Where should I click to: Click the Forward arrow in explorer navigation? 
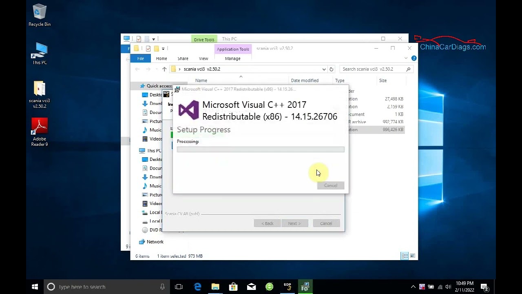[x=148, y=69]
